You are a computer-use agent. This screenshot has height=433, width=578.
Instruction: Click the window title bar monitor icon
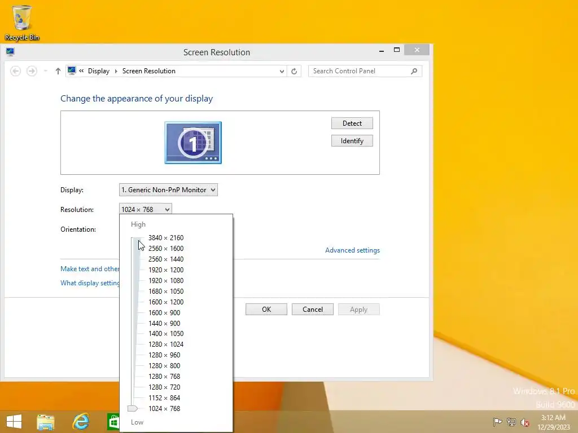click(x=10, y=51)
